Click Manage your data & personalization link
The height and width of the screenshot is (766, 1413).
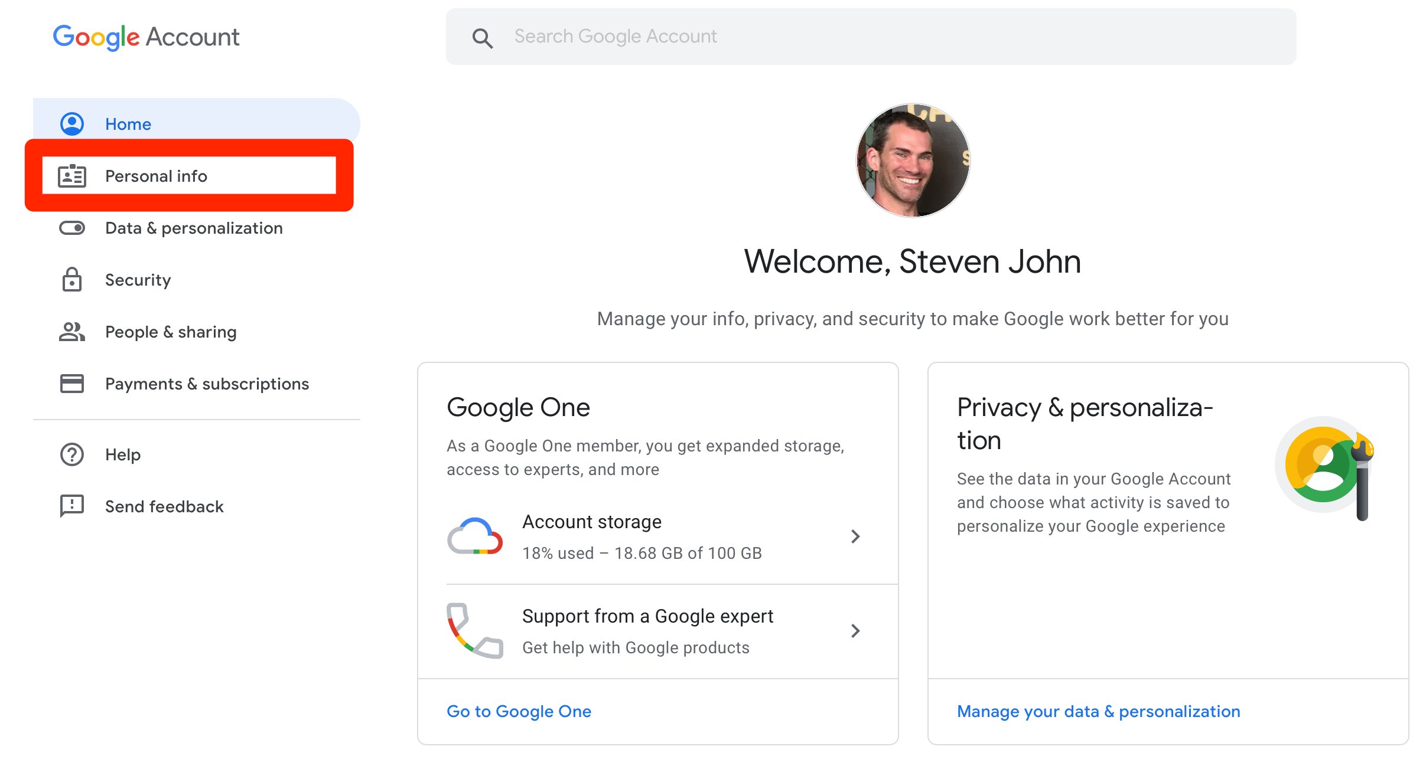point(1098,711)
